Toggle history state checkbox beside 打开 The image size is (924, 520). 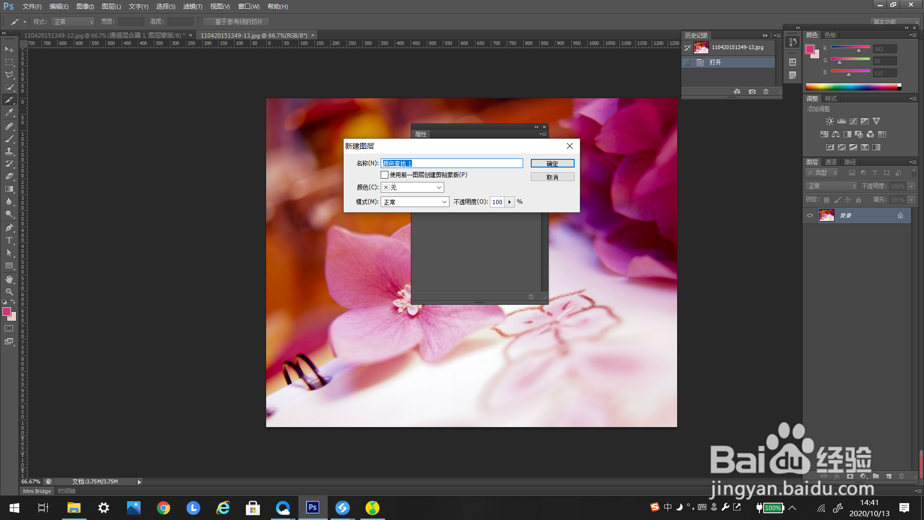pos(687,63)
